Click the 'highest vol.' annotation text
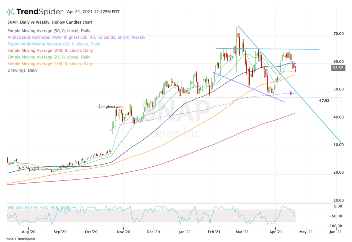 (x=112, y=106)
